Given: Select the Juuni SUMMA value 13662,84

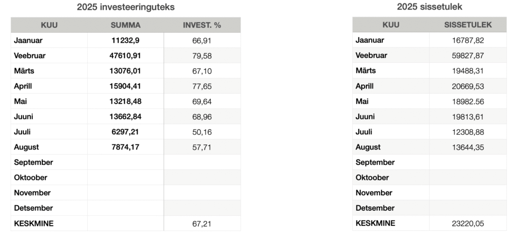Looking at the screenshot, I should [x=125, y=117].
